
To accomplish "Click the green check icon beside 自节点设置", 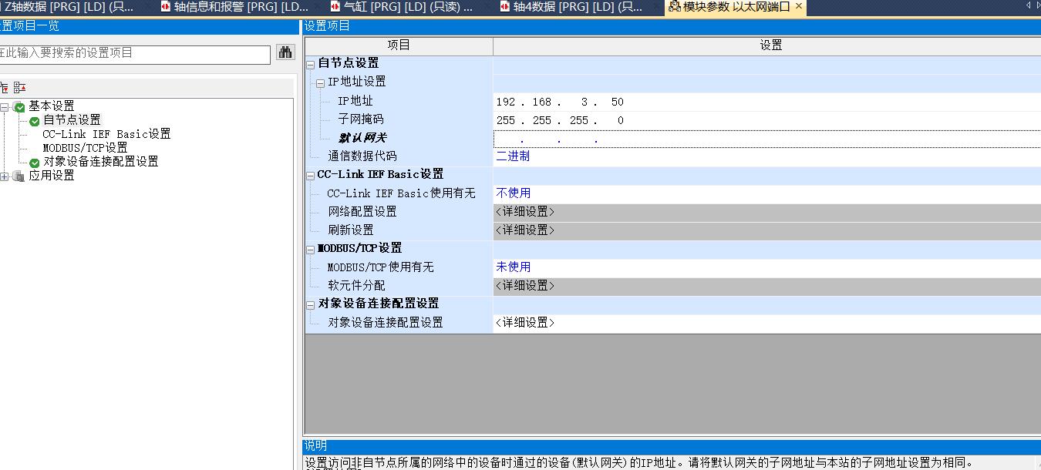I will [x=35, y=121].
